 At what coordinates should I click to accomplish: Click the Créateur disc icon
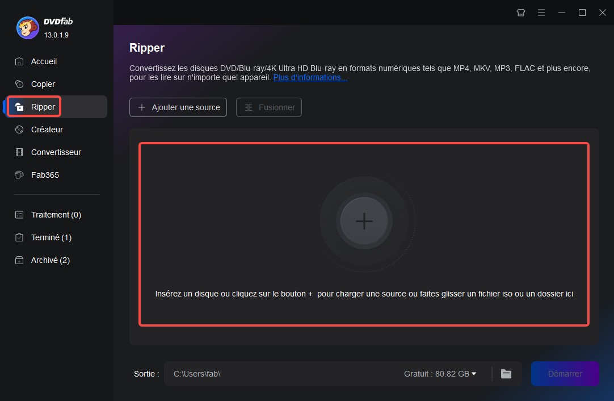click(19, 130)
